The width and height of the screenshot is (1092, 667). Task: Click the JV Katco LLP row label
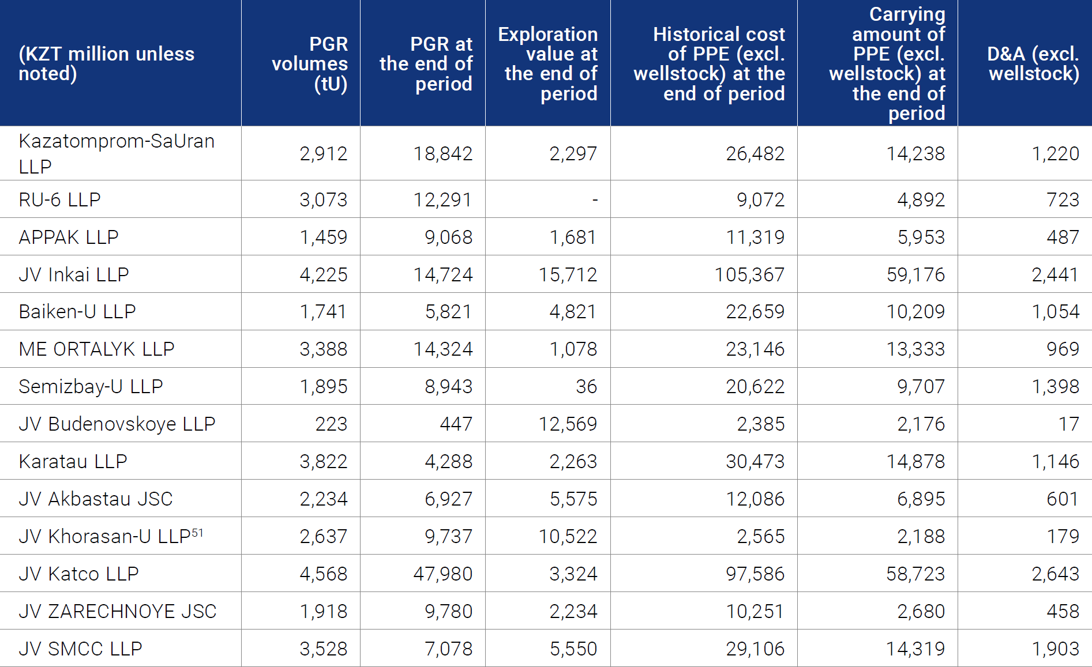tap(78, 574)
